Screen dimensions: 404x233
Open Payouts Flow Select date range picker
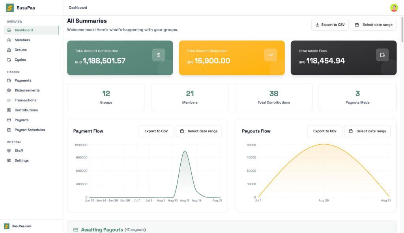click(367, 131)
